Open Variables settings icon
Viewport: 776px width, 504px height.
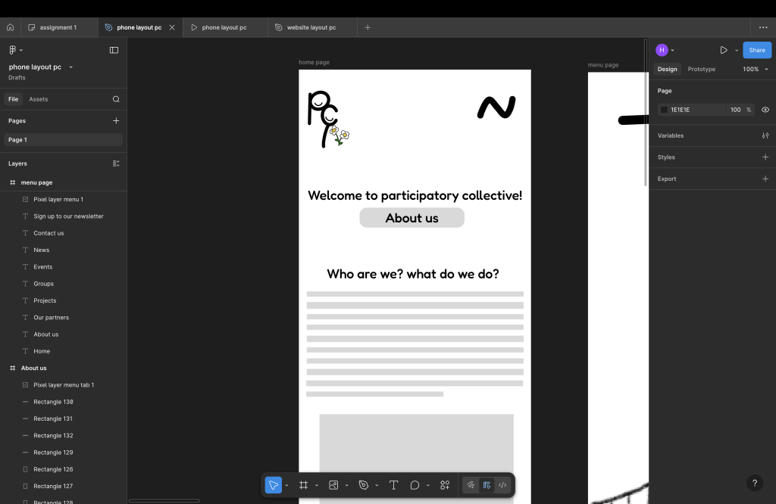pyautogui.click(x=765, y=135)
